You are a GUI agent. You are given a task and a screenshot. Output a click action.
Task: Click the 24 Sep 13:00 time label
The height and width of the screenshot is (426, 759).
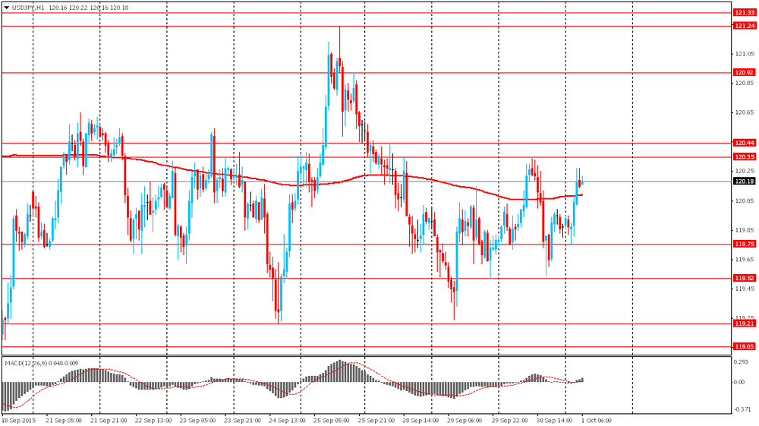[x=287, y=420]
